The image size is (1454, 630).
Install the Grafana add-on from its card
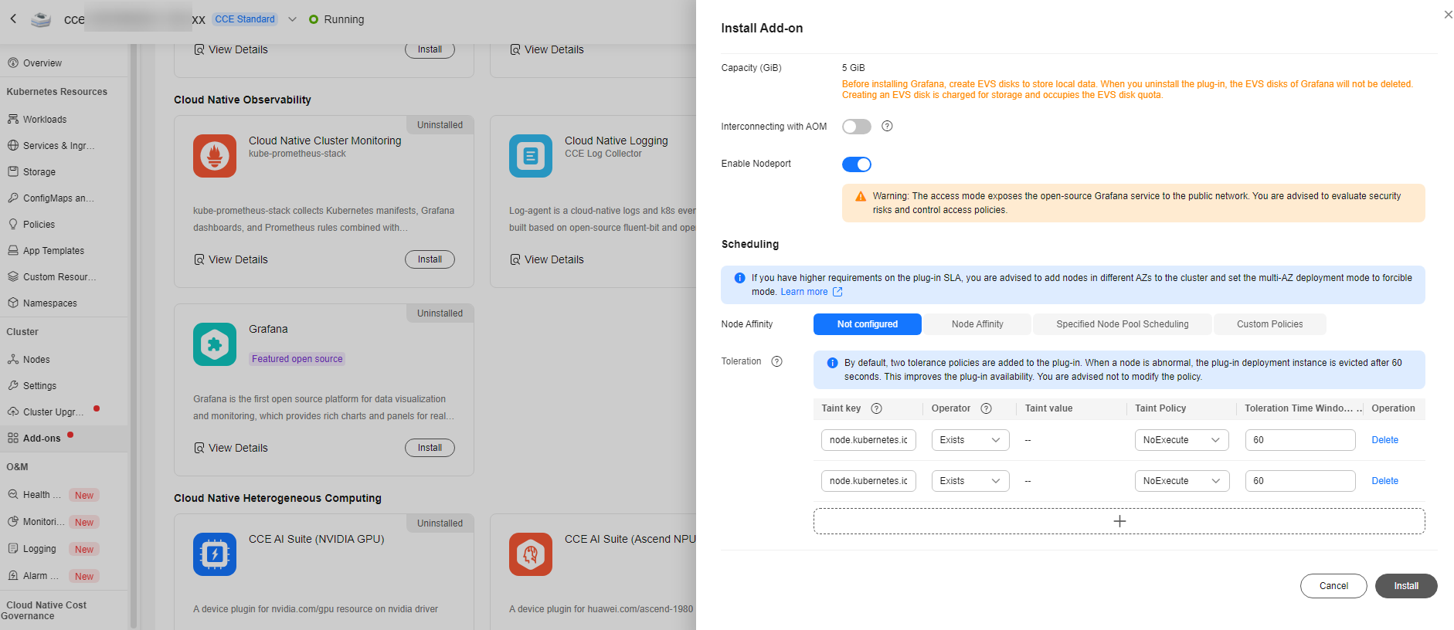pyautogui.click(x=430, y=448)
